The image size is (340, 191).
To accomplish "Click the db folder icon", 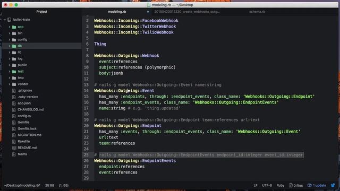I will [14, 46].
